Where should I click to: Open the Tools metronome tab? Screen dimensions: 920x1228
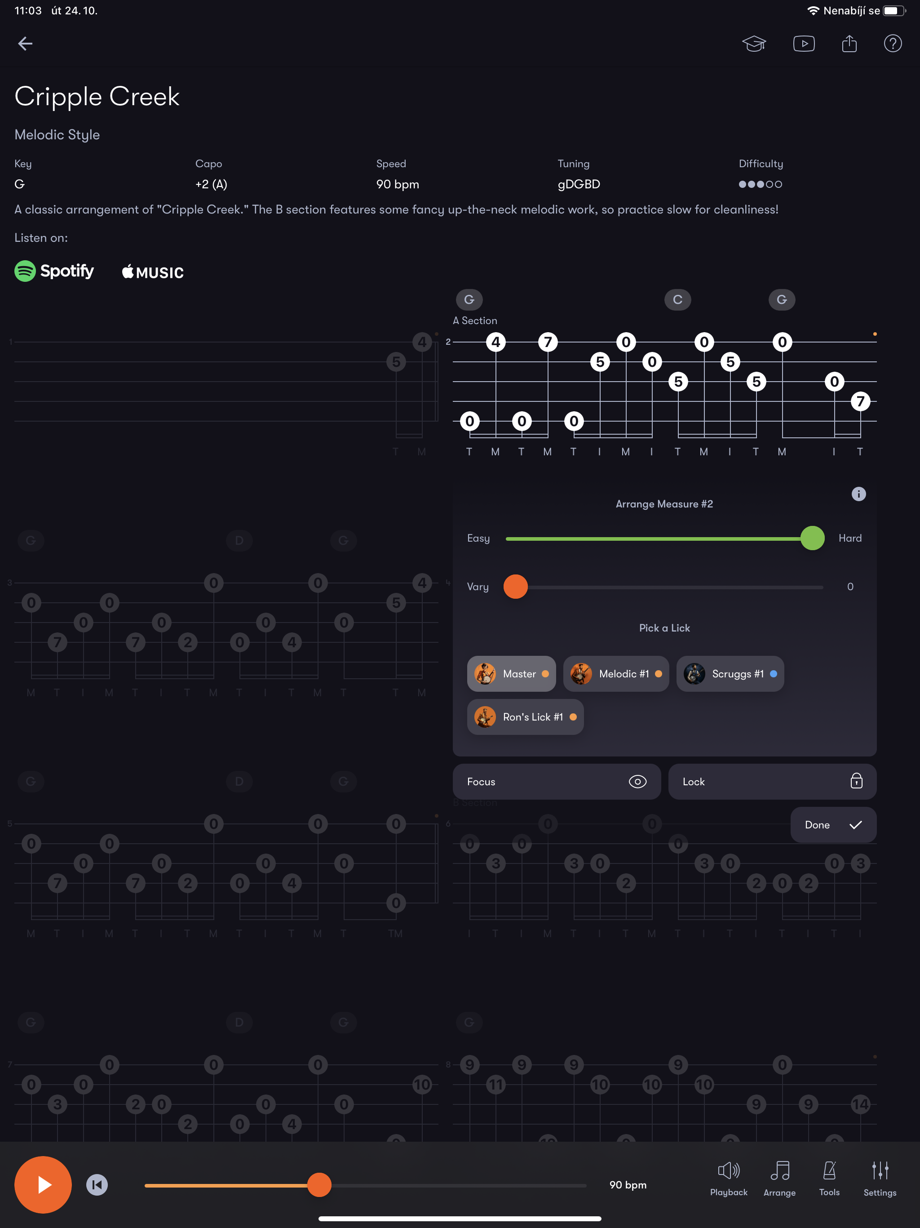pyautogui.click(x=829, y=1179)
